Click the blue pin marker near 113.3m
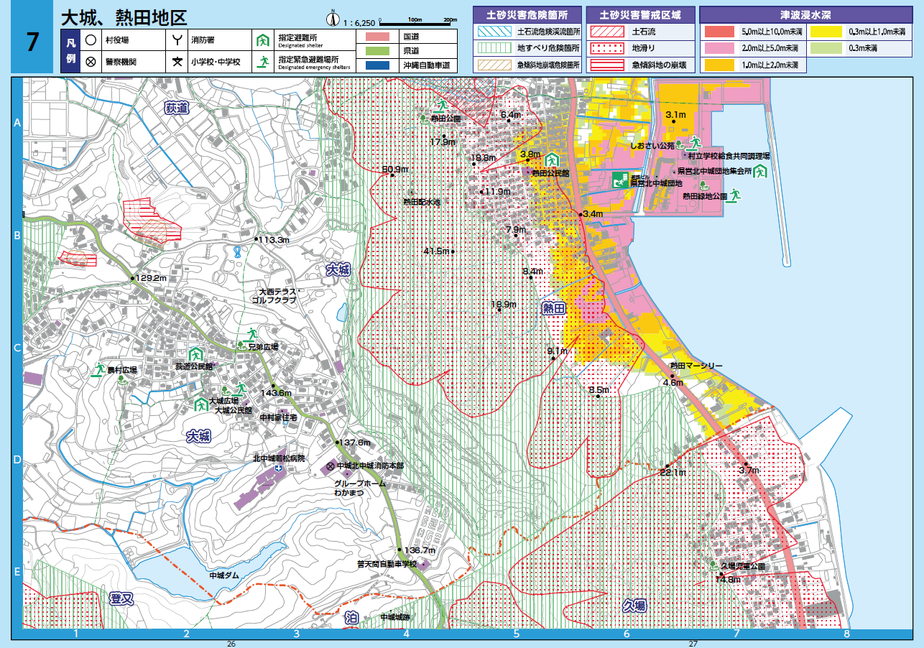The height and width of the screenshot is (648, 924). tap(238, 251)
